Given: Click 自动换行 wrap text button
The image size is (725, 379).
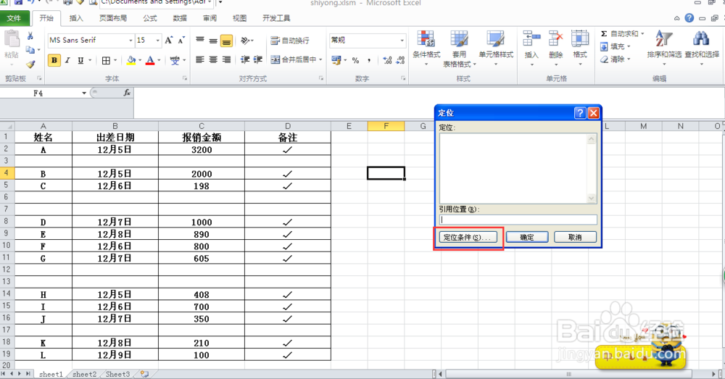Looking at the screenshot, I should pyautogui.click(x=290, y=41).
